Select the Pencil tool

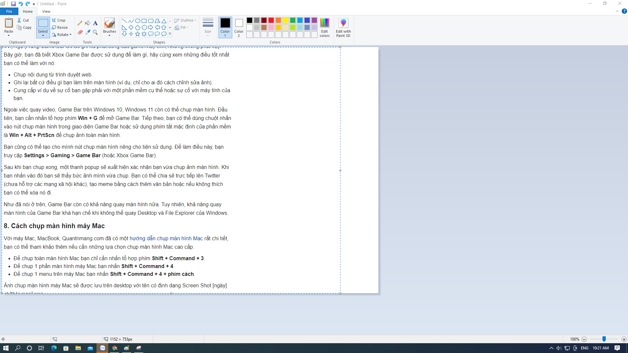pos(80,23)
